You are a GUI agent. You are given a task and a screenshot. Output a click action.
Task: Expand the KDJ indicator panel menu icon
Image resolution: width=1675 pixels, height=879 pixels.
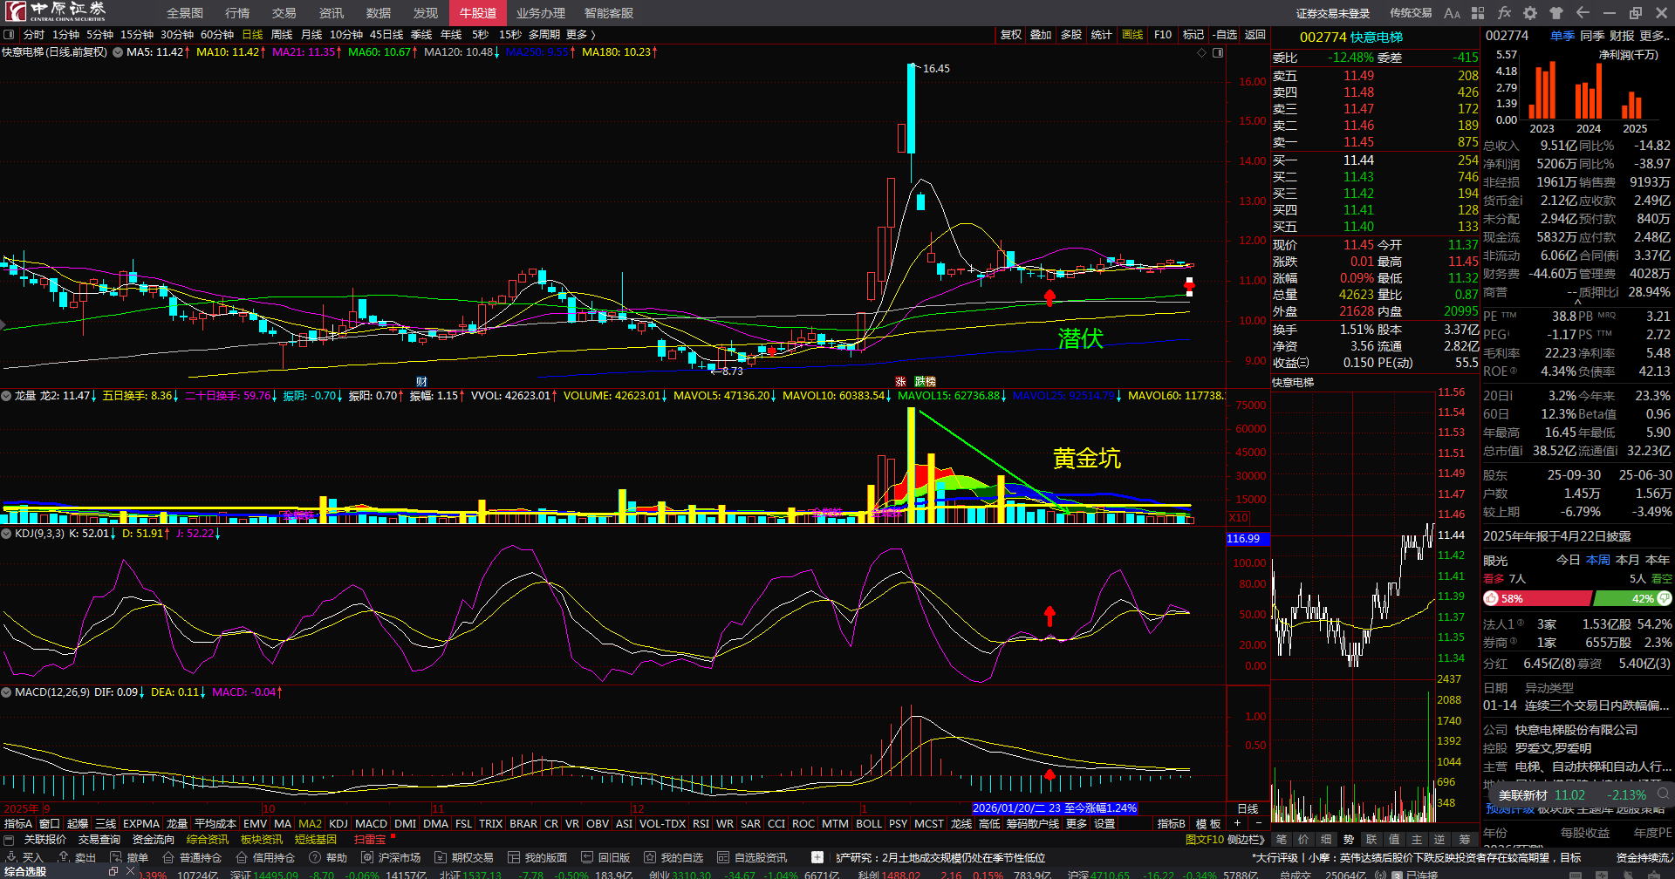[x=6, y=534]
